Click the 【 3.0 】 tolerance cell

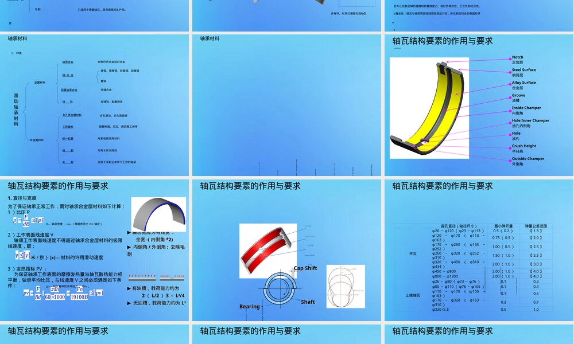pyautogui.click(x=536, y=264)
